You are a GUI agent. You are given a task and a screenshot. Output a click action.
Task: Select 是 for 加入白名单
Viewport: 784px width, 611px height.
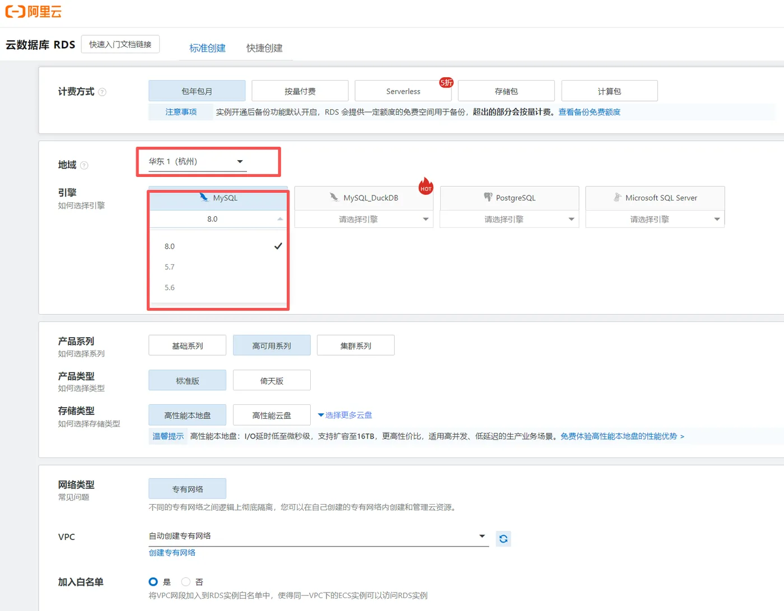153,582
